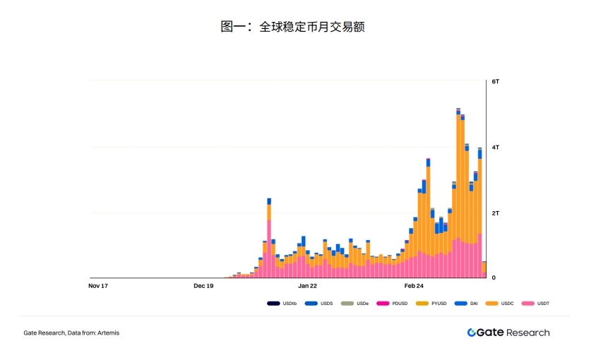
Task: Click the USDe gray-olive legend swatch
Action: [x=347, y=303]
